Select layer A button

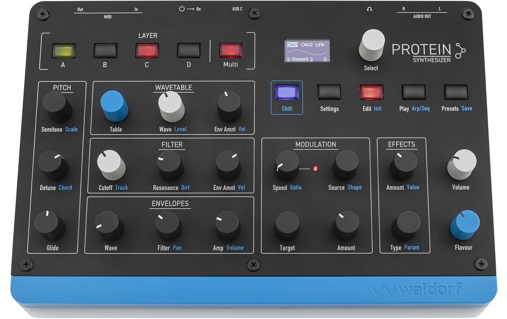point(64,51)
